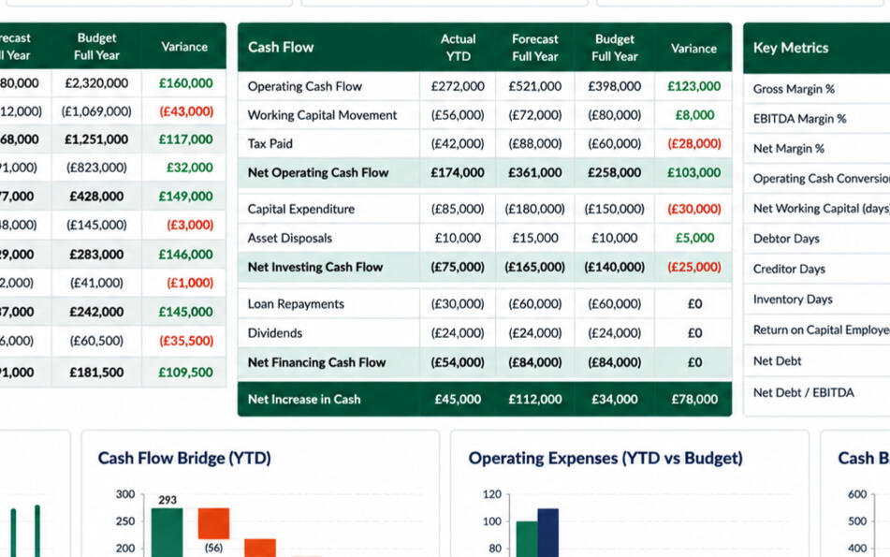
Task: Select the £2,320,000 budget value
Action: (x=96, y=83)
